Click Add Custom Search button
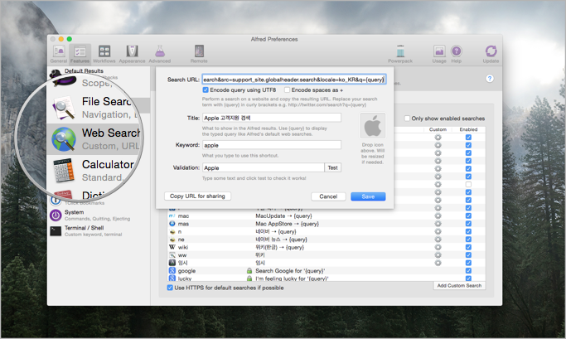The image size is (566, 339). coord(459,286)
